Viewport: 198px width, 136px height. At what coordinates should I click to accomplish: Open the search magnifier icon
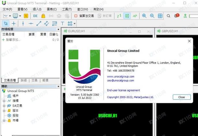(168, 16)
